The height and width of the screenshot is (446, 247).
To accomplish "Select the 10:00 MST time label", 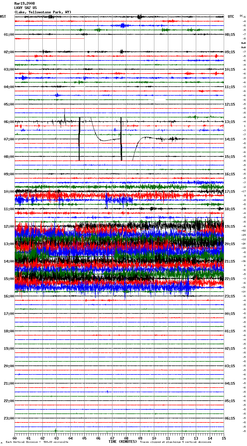I will pos(9,192).
